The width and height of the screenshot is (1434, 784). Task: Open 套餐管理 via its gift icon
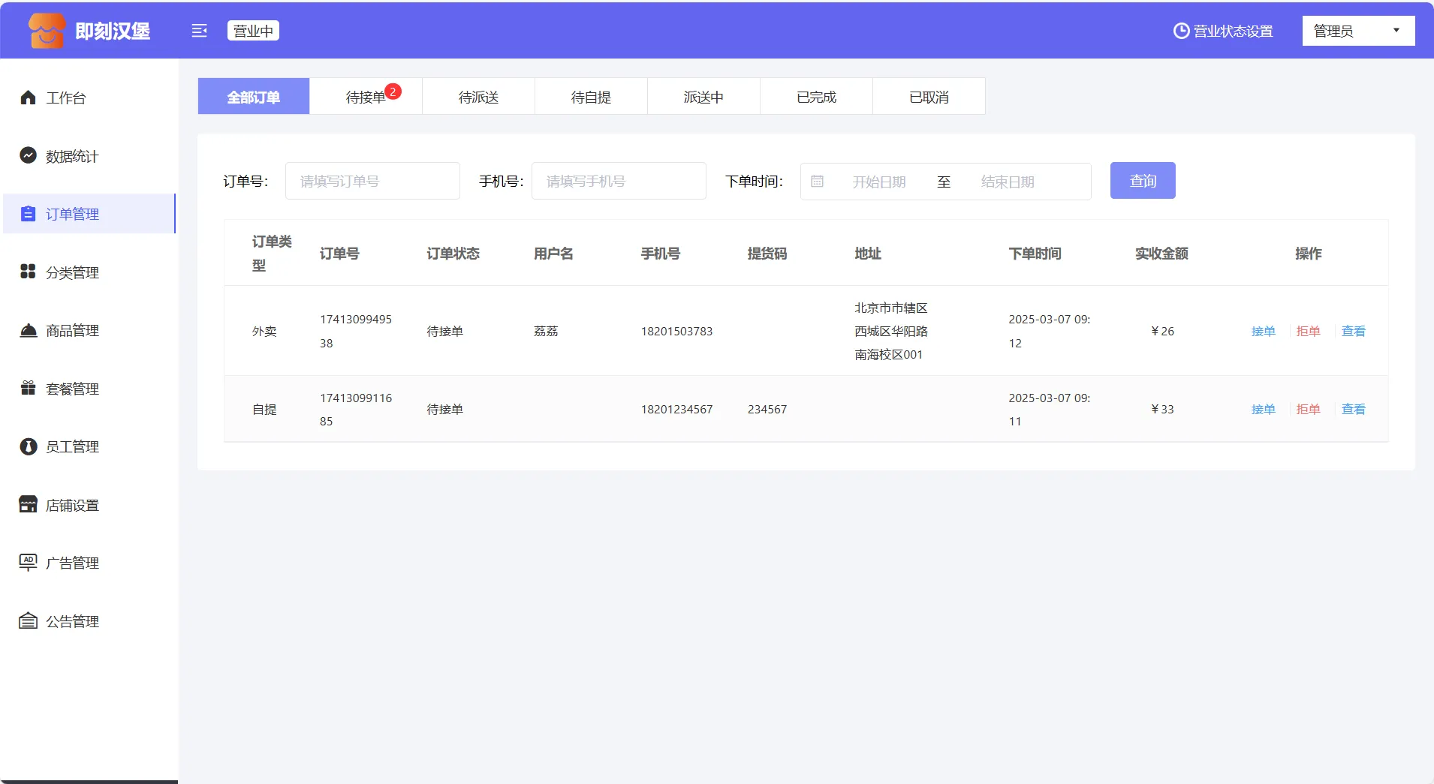(28, 388)
